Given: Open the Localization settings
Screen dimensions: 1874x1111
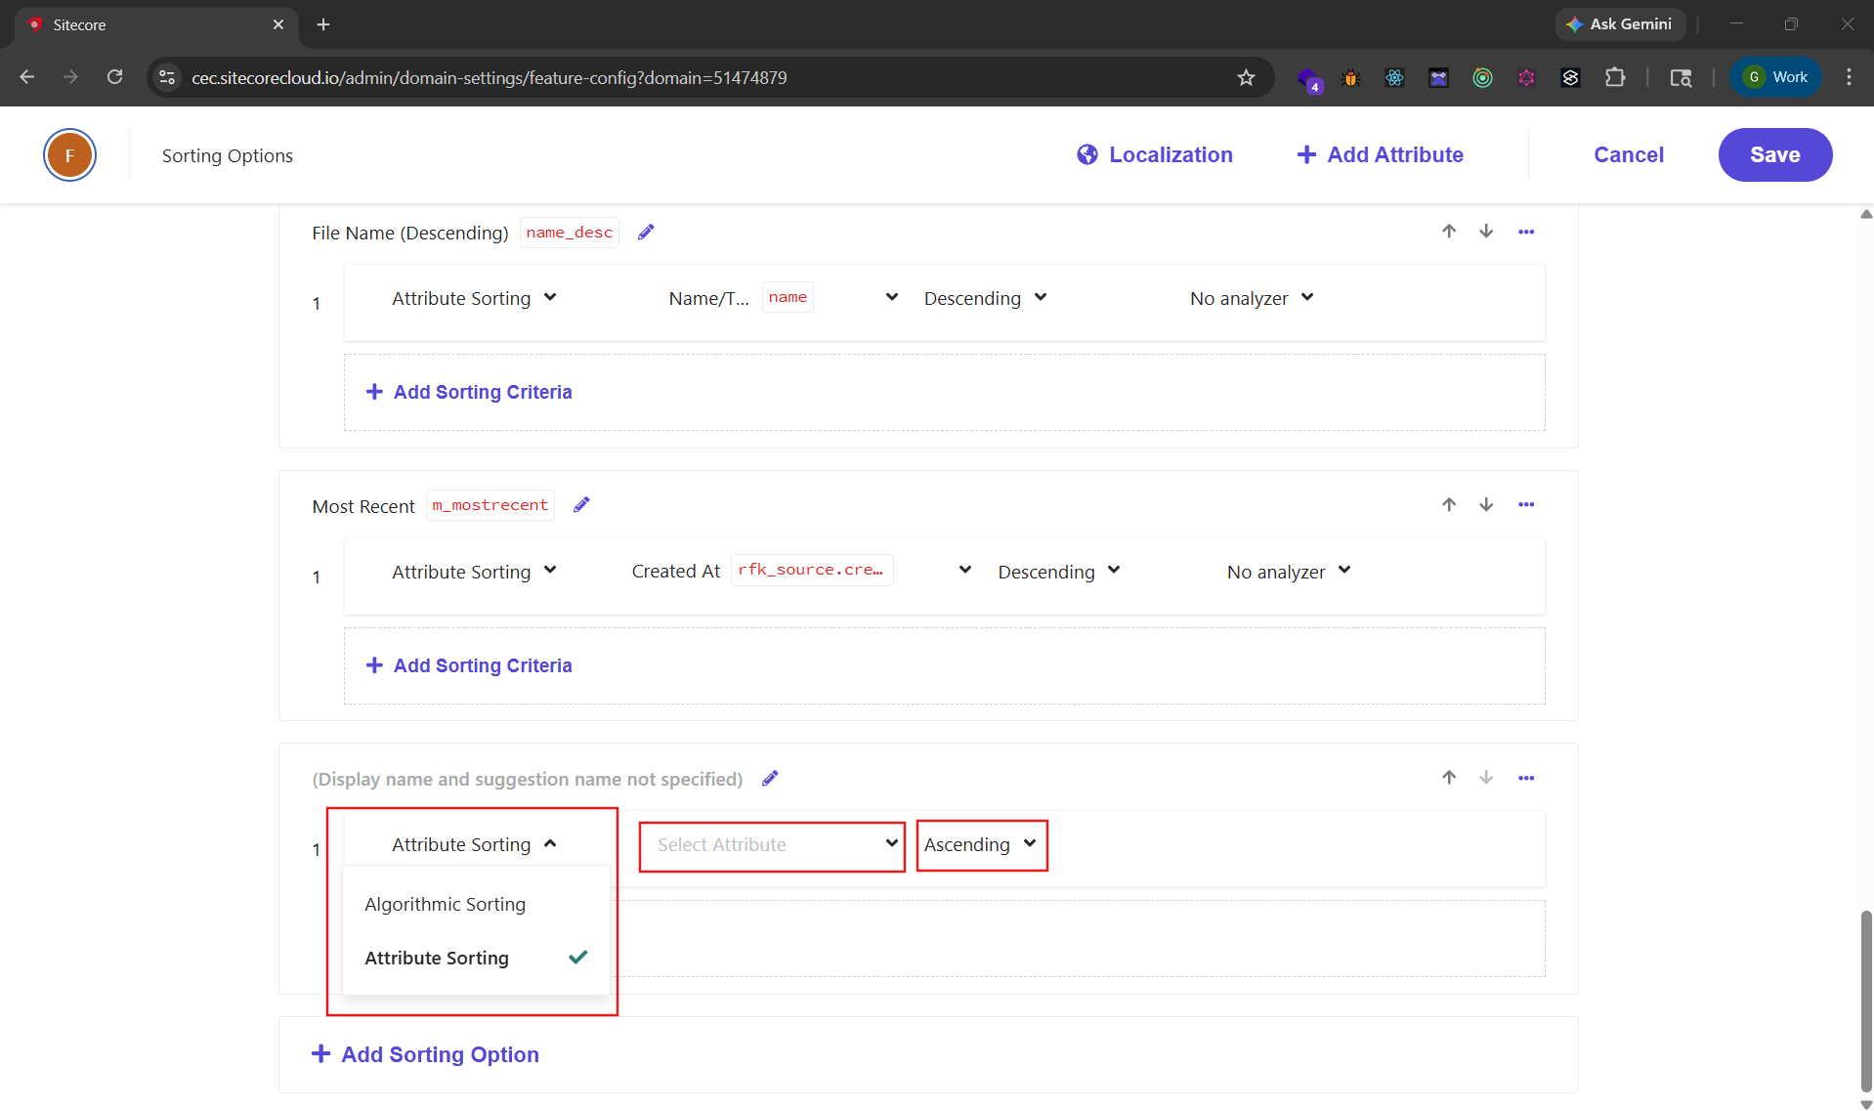Looking at the screenshot, I should pyautogui.click(x=1155, y=155).
